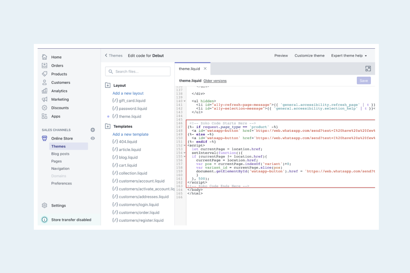
Task: Click the magnifier icon in file search
Action: [x=111, y=71]
